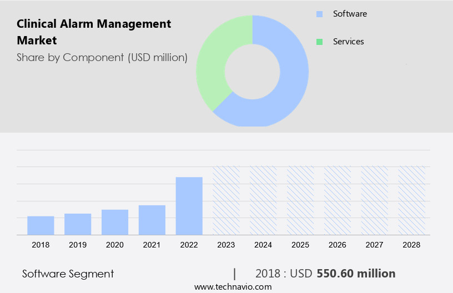The width and height of the screenshot is (453, 293).
Task: Select the Services legend label
Action: point(349,42)
